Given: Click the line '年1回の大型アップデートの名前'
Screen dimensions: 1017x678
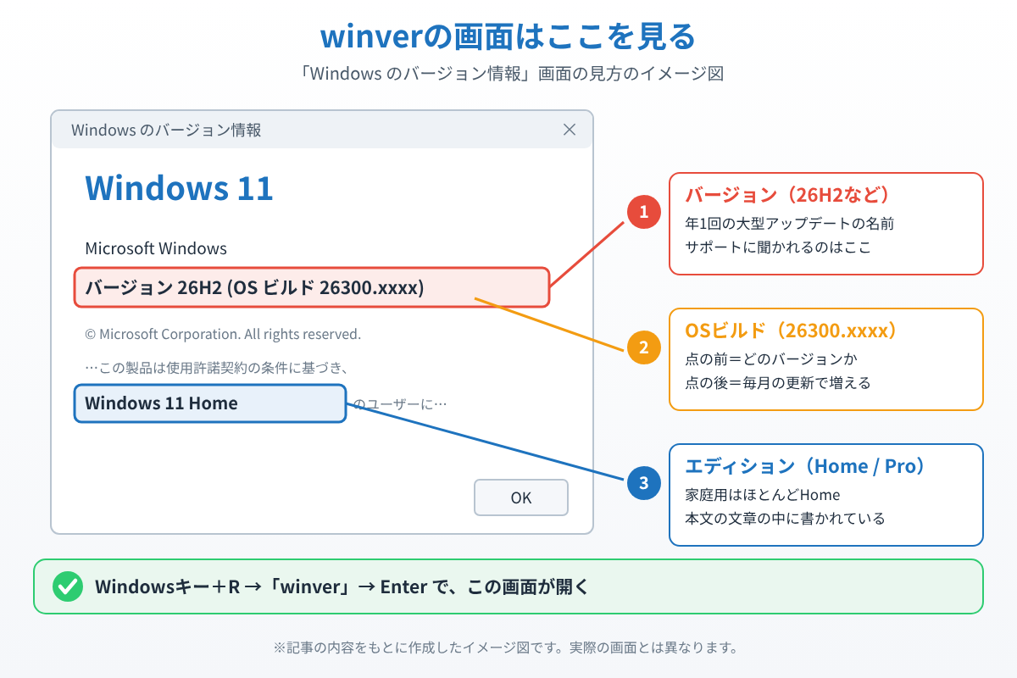Looking at the screenshot, I should click(x=790, y=224).
